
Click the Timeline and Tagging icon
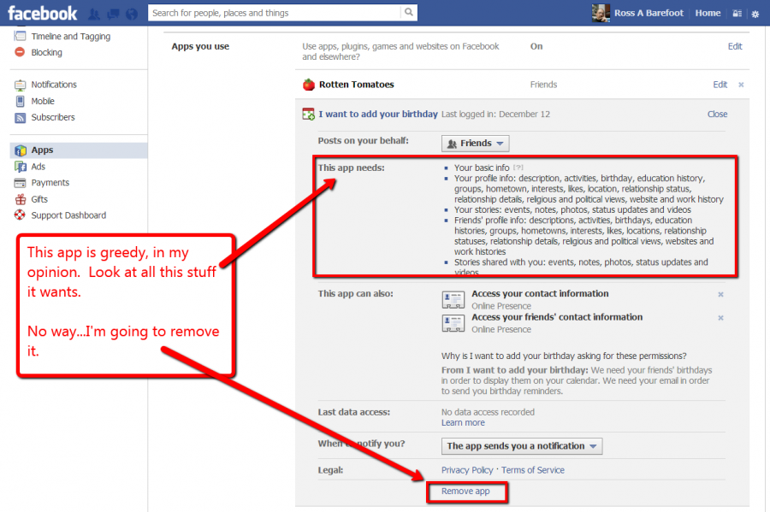(x=21, y=36)
